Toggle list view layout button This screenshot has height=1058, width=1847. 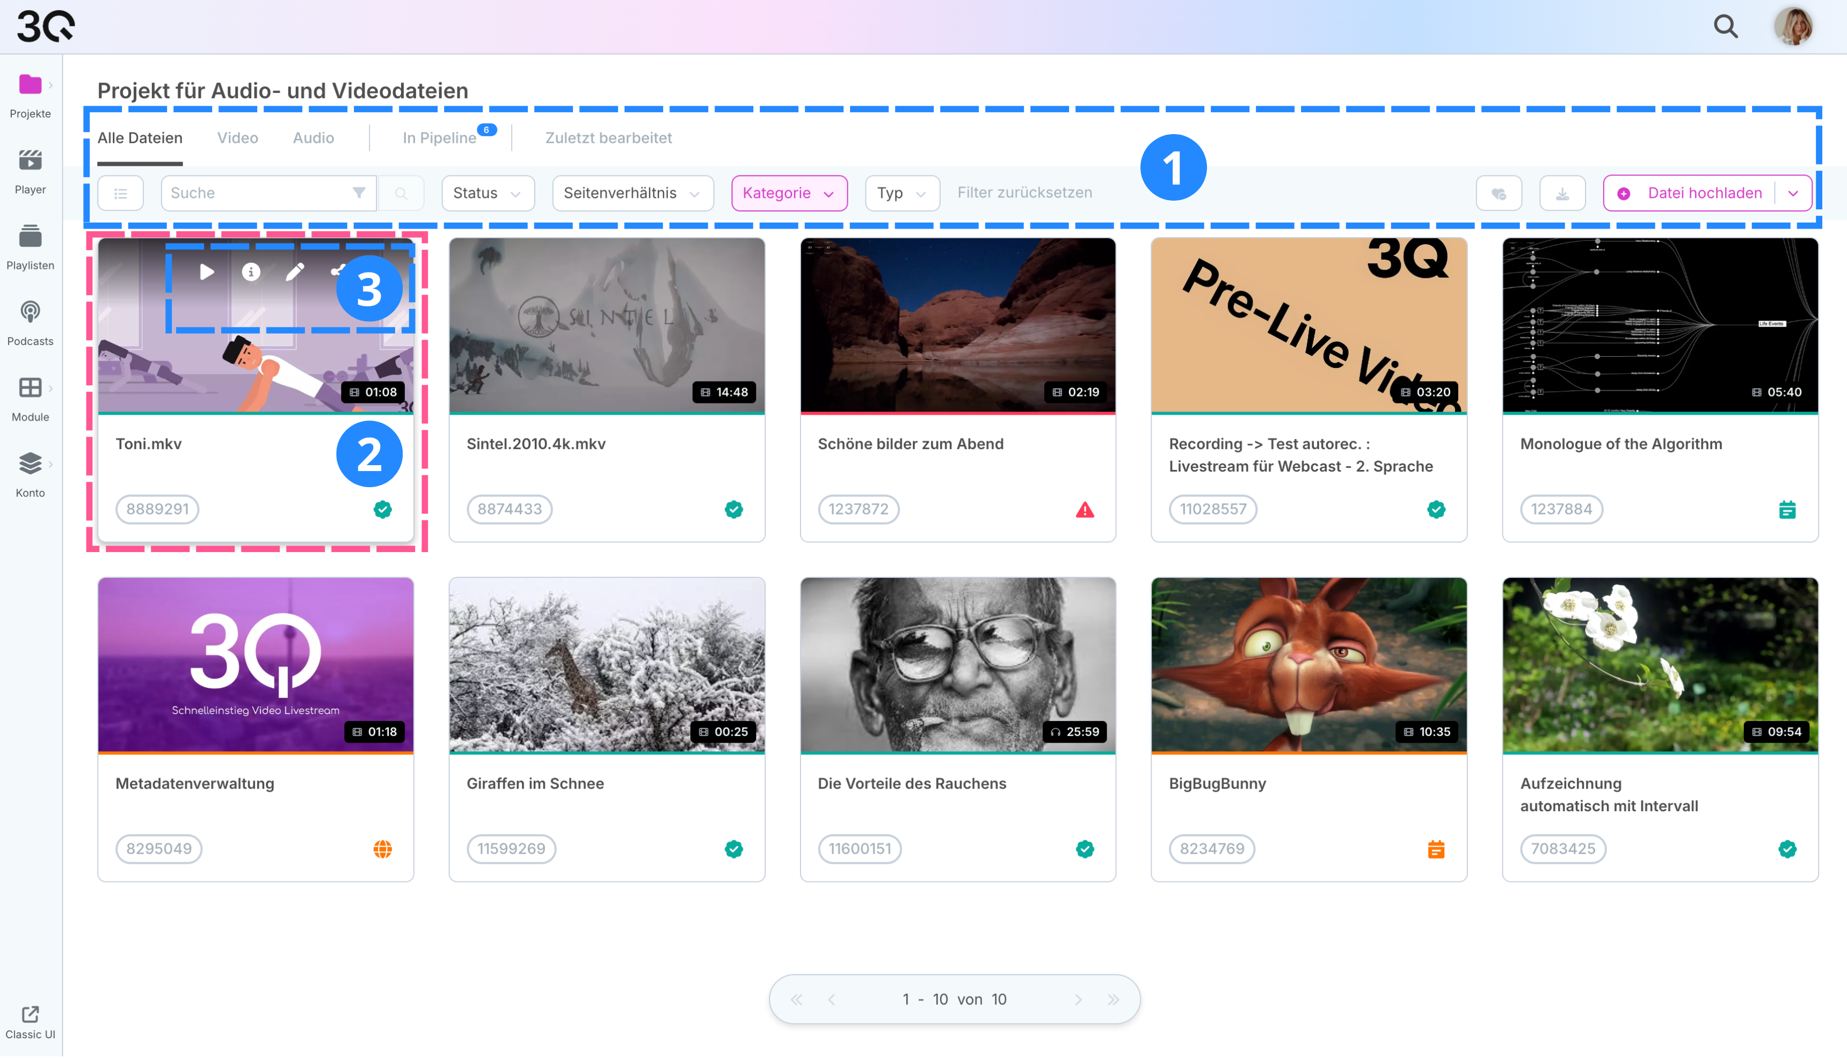(x=121, y=193)
